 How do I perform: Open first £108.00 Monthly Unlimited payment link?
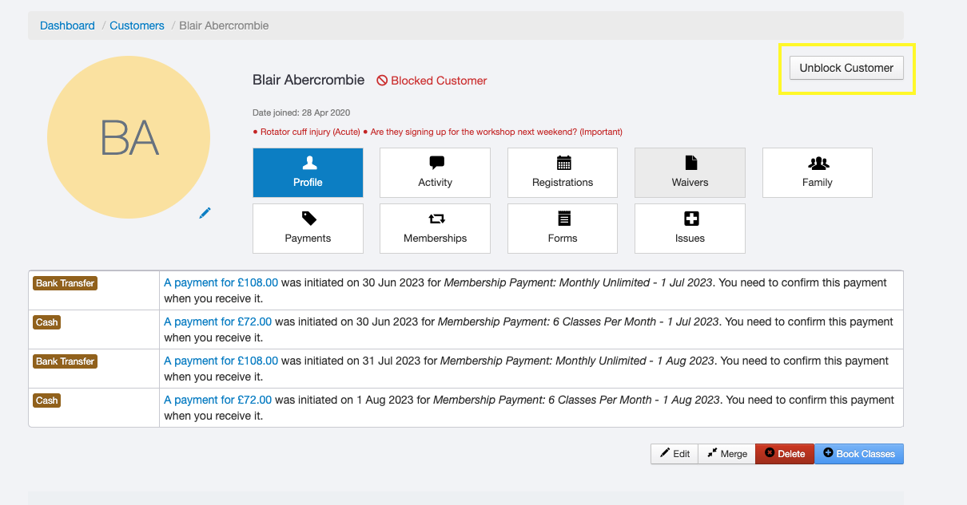click(x=221, y=282)
